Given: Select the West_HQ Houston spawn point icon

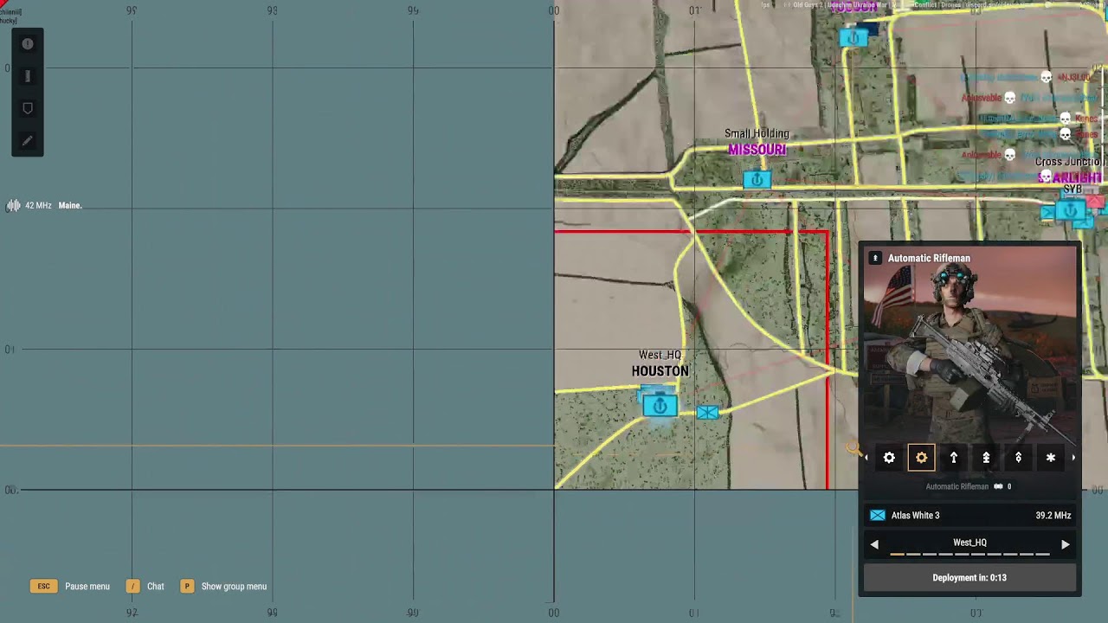Looking at the screenshot, I should pos(660,406).
